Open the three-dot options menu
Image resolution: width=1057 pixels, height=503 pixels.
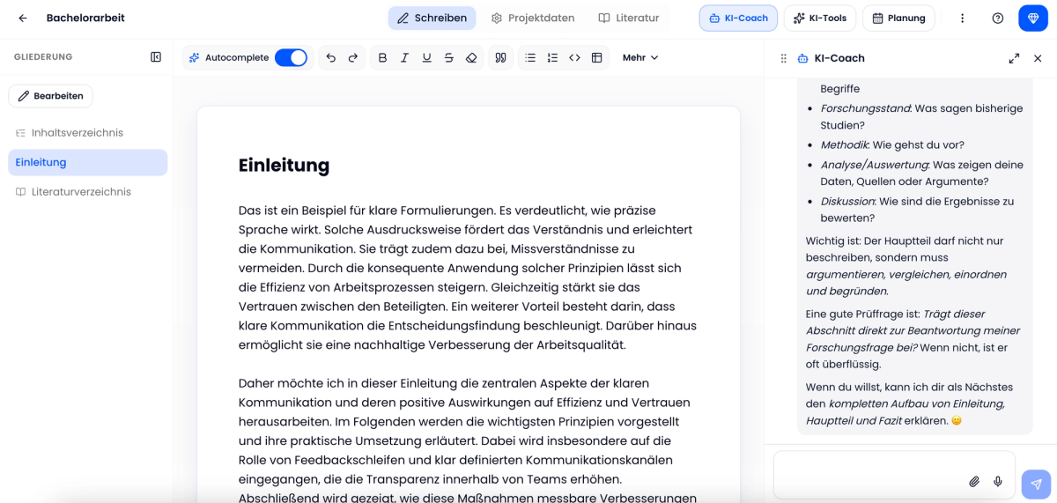(x=963, y=18)
